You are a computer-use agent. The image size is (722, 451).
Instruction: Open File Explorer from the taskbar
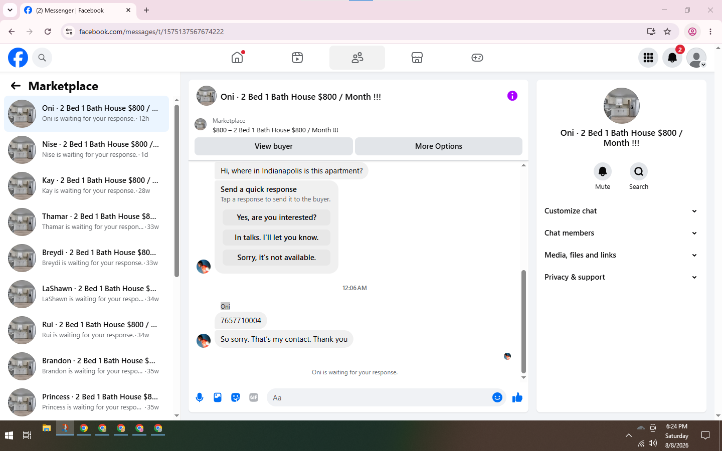click(47, 428)
